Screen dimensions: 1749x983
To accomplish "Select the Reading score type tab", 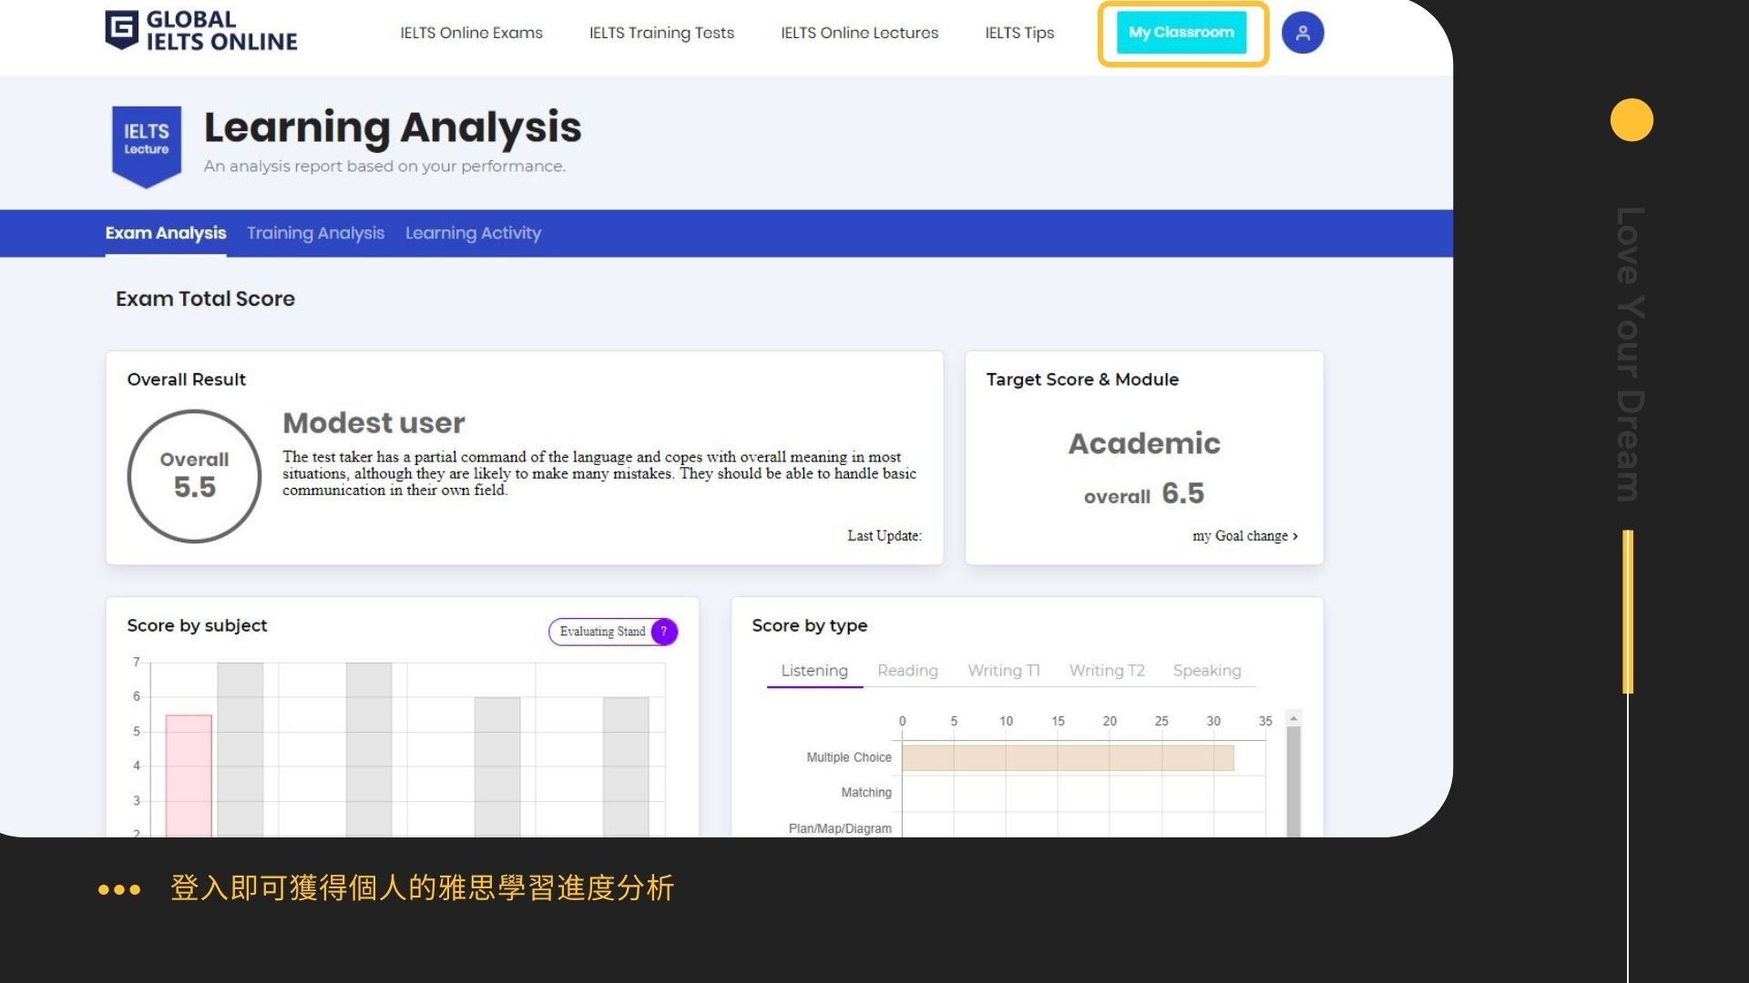I will tap(906, 671).
